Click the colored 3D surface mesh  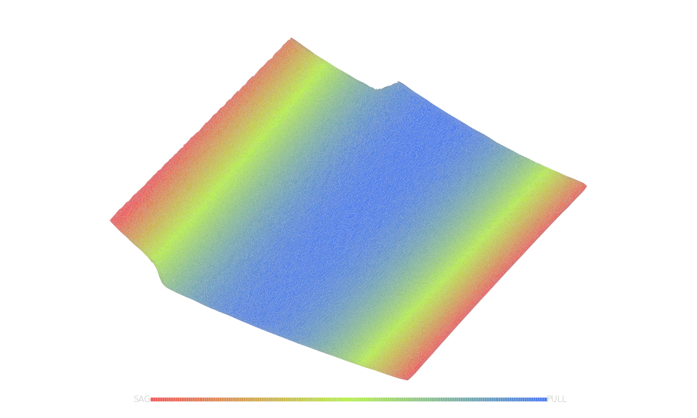(x=348, y=209)
